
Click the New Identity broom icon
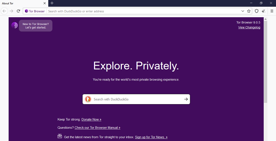(264, 11)
